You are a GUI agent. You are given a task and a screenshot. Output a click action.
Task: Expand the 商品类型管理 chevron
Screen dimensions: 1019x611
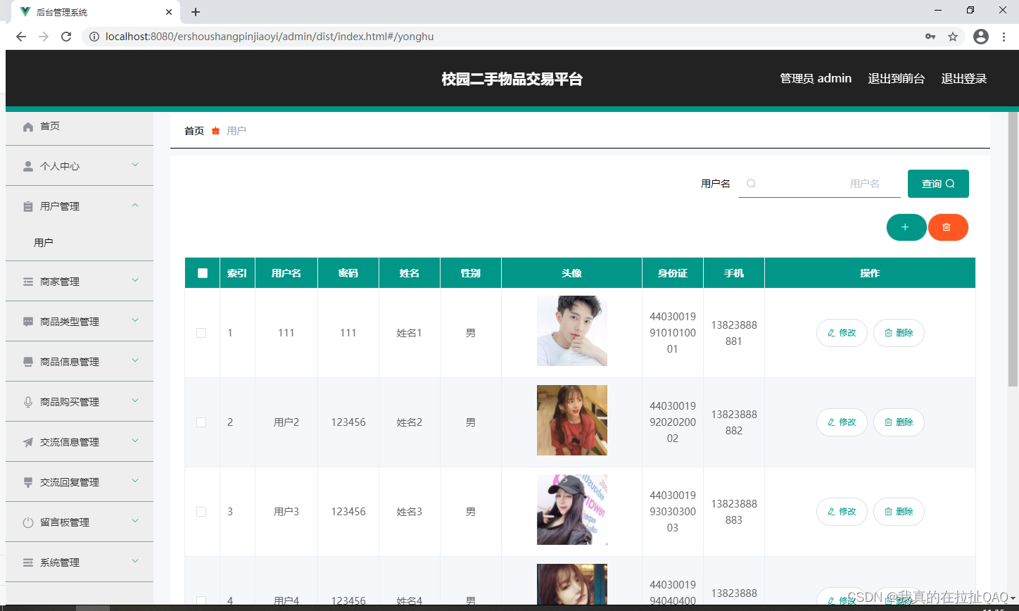coord(135,320)
